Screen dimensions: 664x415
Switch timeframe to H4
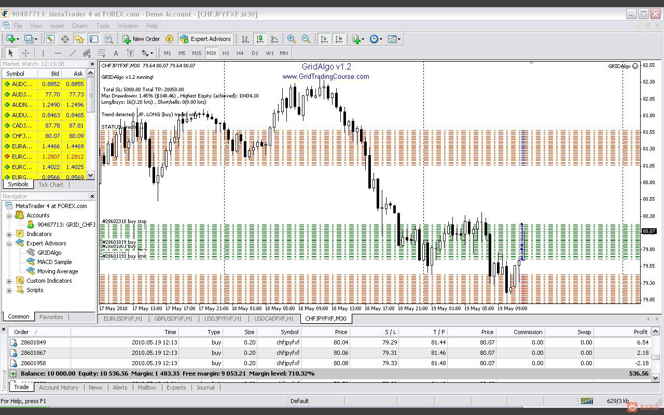pos(240,52)
